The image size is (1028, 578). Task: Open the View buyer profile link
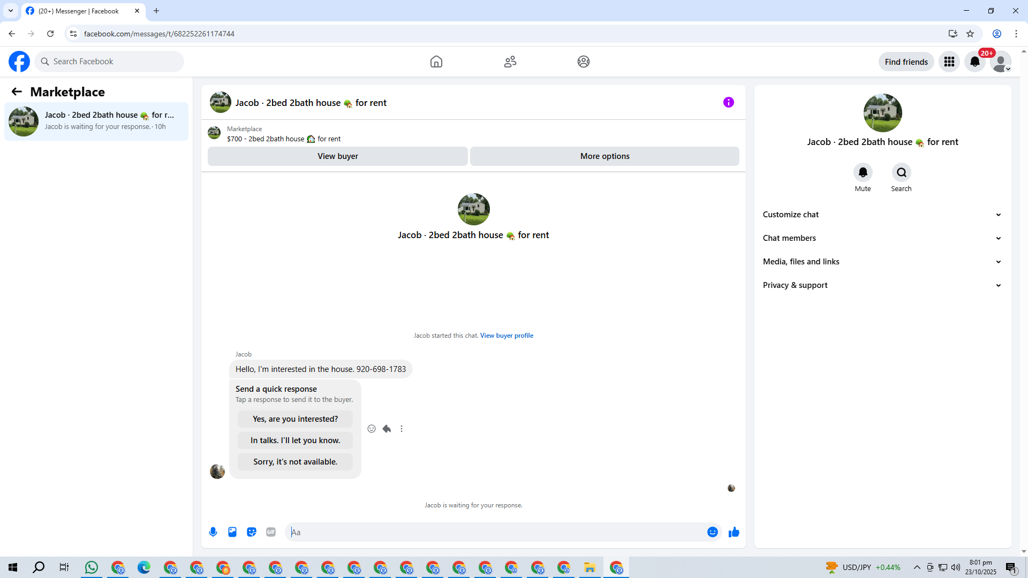(x=507, y=336)
